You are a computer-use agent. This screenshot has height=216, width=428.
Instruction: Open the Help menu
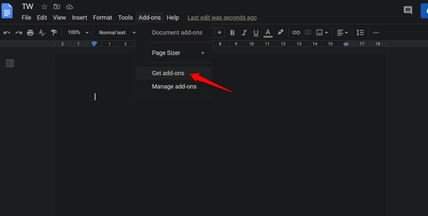173,18
